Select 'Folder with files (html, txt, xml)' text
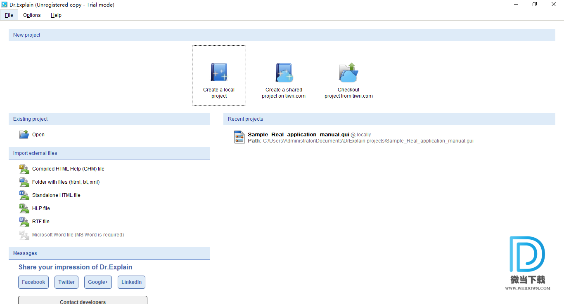This screenshot has height=304, width=564. (66, 182)
